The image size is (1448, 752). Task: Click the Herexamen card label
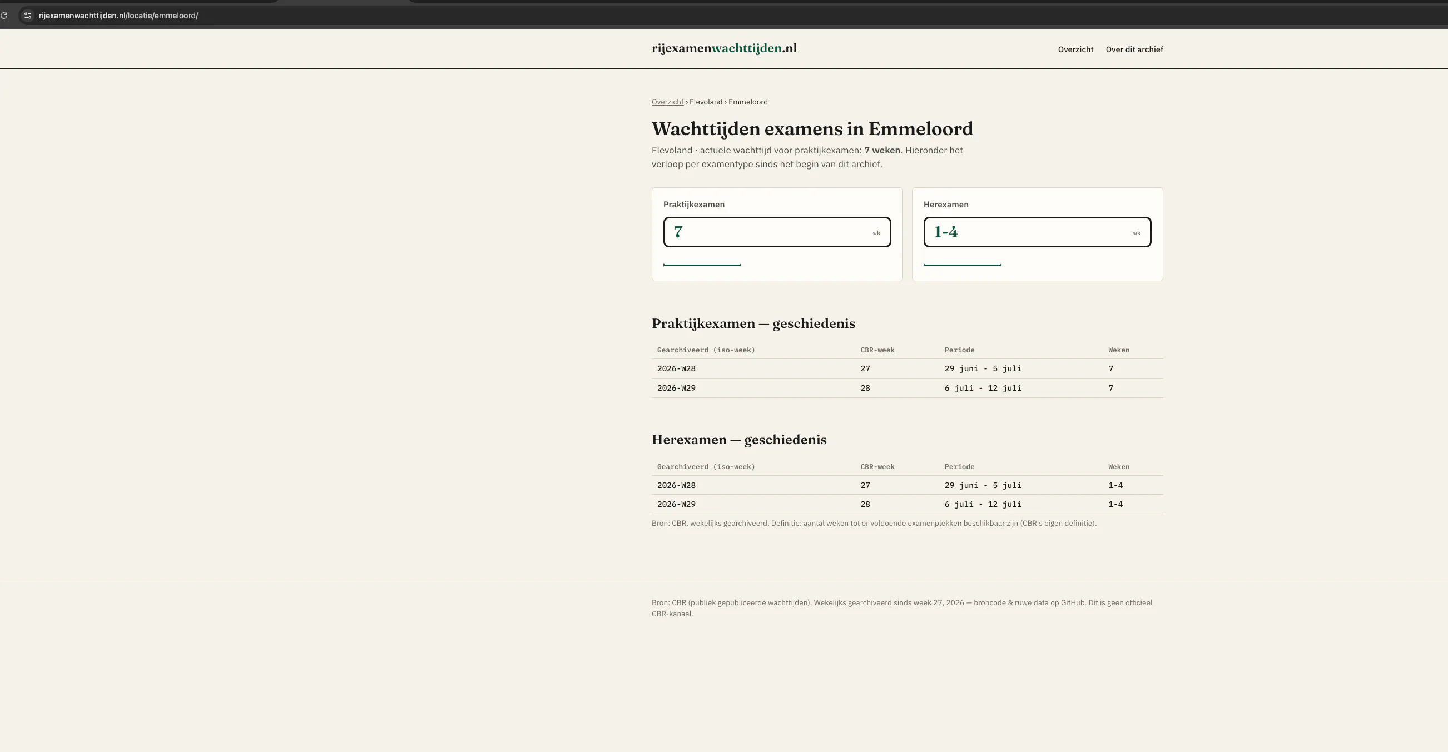pyautogui.click(x=945, y=205)
